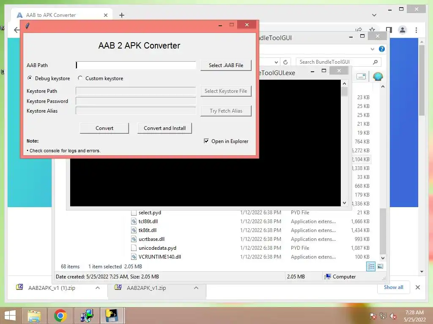Open the Windows Start menu

click(x=10, y=316)
